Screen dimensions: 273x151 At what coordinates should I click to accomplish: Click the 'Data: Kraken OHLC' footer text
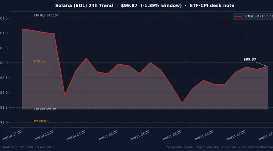click(x=40, y=147)
